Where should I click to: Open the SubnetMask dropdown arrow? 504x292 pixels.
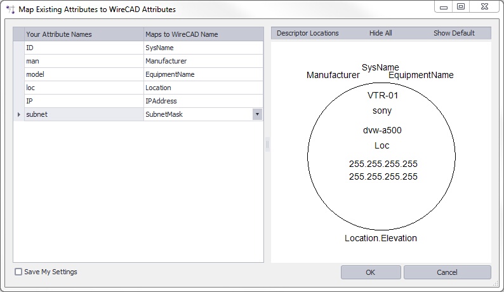point(257,114)
